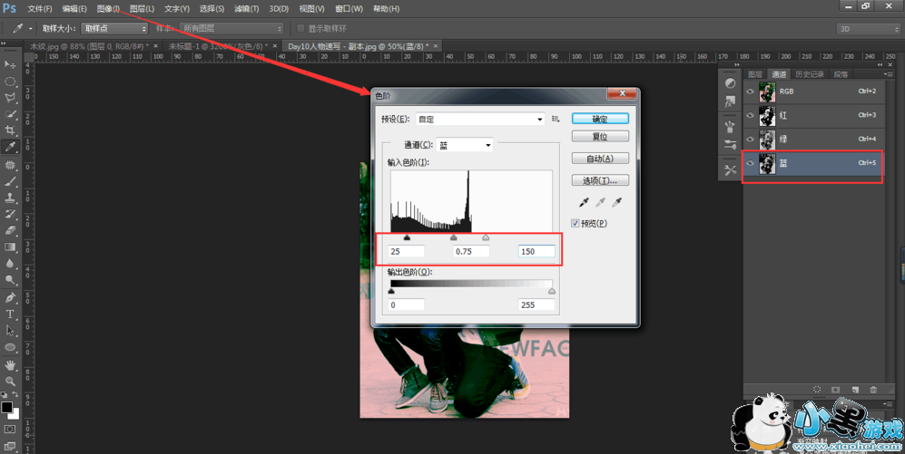Select the Eyedropper tool in the toolbox
Viewport: 905px width, 454px height.
click(x=10, y=147)
